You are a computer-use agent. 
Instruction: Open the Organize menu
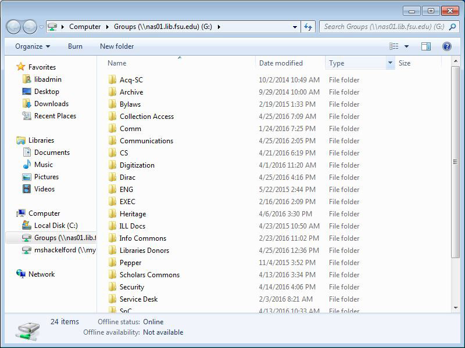tap(33, 46)
